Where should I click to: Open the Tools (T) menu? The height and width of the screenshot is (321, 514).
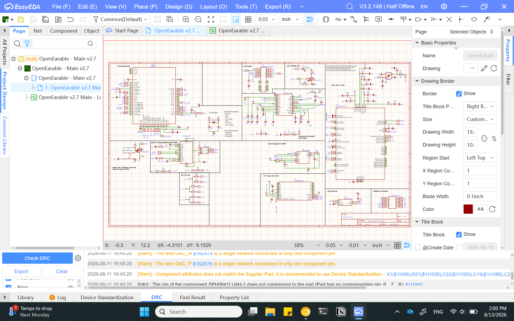click(246, 6)
